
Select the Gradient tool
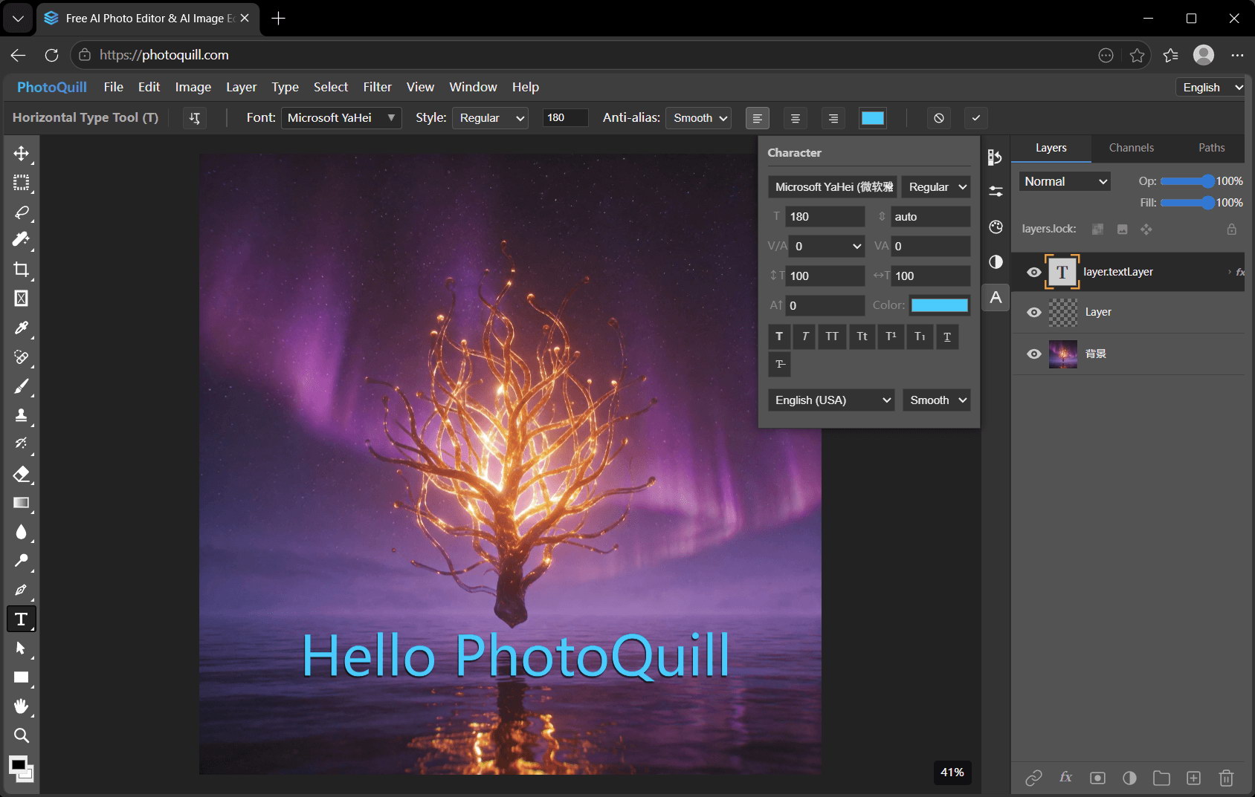(21, 503)
